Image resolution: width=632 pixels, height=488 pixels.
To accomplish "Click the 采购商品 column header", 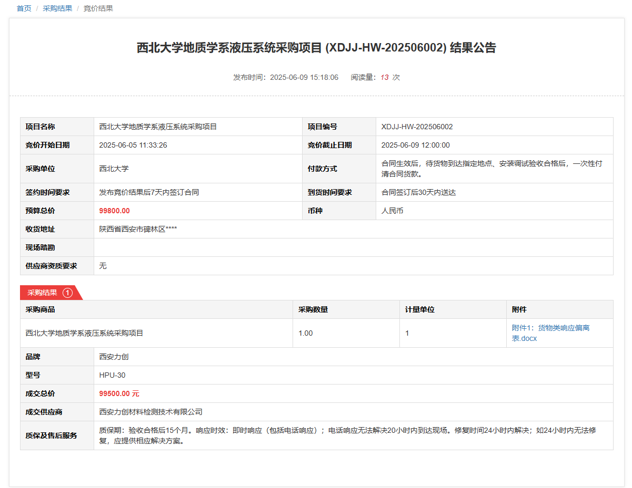I will pyautogui.click(x=40, y=309).
